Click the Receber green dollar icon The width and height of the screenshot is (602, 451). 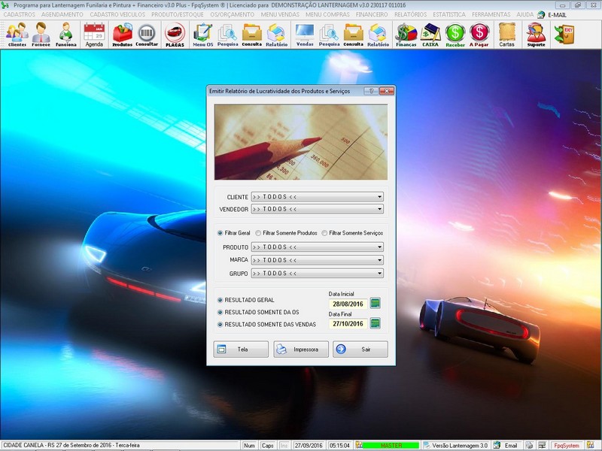(455, 34)
